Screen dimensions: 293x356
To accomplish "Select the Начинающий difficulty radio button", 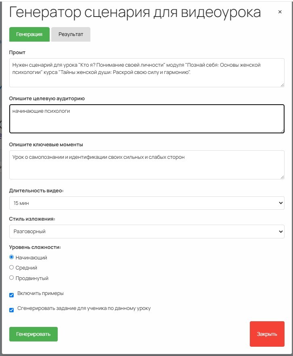I will (x=12, y=257).
